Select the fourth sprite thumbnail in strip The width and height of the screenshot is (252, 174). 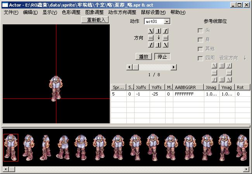click(x=63, y=148)
